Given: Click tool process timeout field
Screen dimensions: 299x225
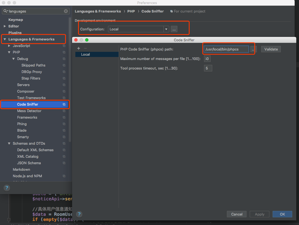Looking at the screenshot, I should pos(208,68).
